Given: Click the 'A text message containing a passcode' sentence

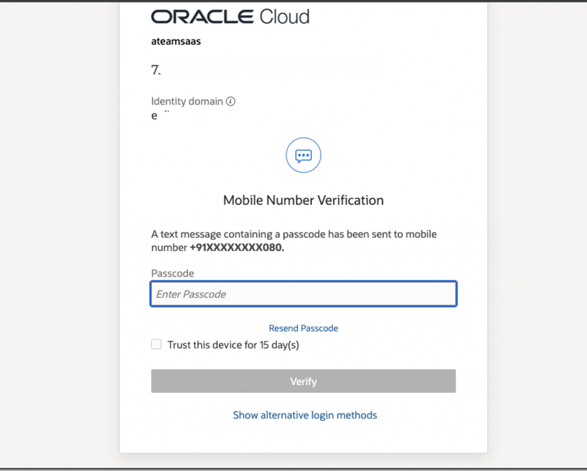Looking at the screenshot, I should pyautogui.click(x=293, y=235).
